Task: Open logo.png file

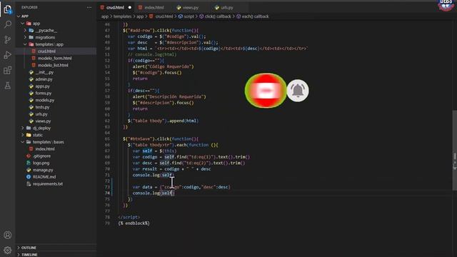Action: 41,163
